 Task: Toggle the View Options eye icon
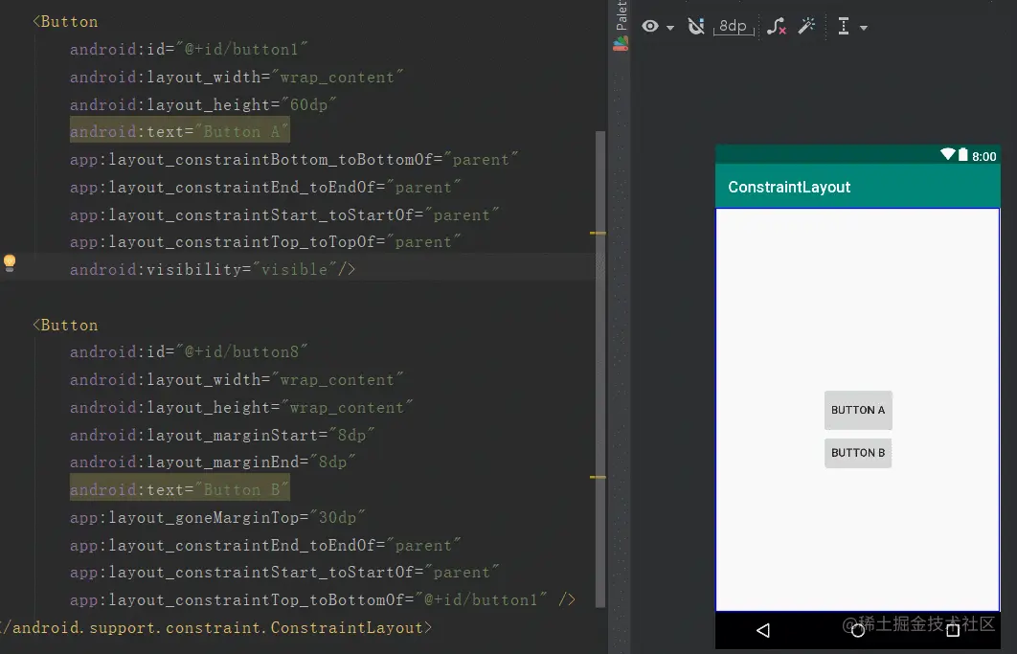pos(650,26)
